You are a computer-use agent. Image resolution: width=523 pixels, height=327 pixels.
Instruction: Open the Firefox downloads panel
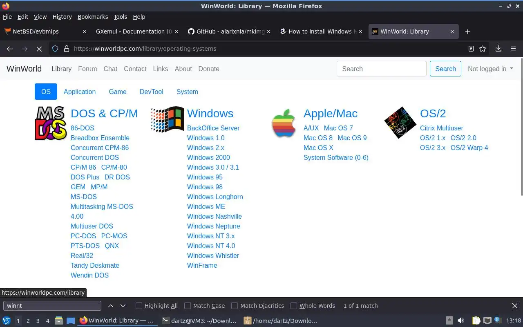[x=498, y=49]
